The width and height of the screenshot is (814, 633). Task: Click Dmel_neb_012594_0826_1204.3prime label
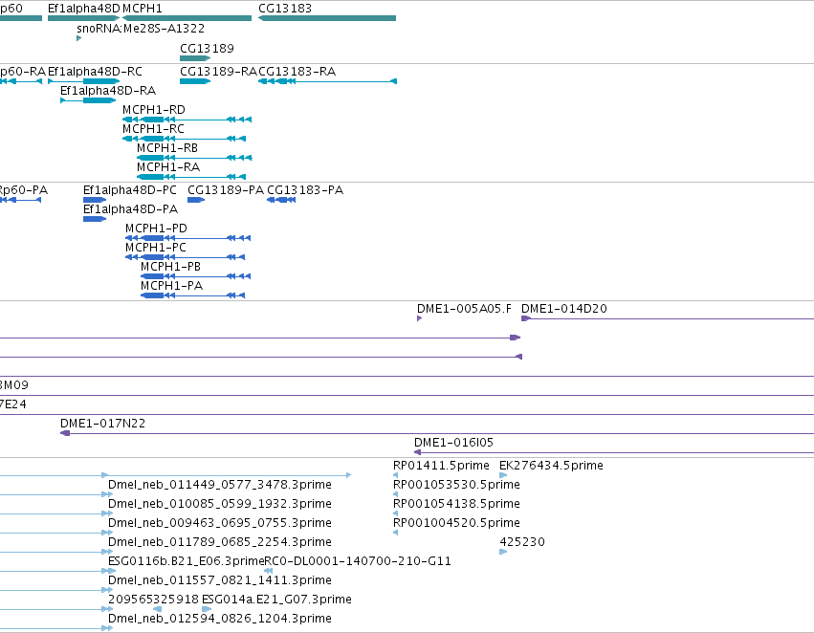220,620
